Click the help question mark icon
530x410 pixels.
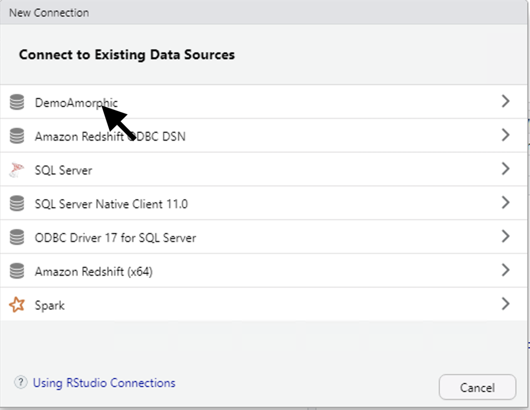tap(20, 382)
